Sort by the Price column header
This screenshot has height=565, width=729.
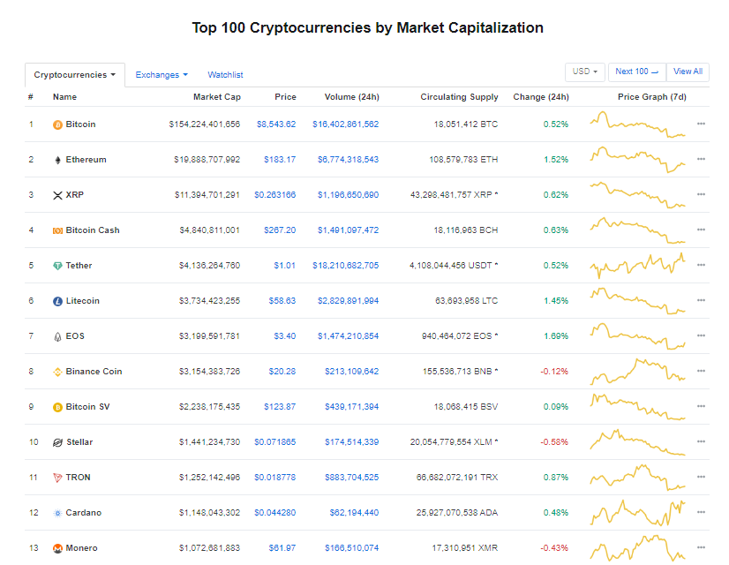[285, 97]
